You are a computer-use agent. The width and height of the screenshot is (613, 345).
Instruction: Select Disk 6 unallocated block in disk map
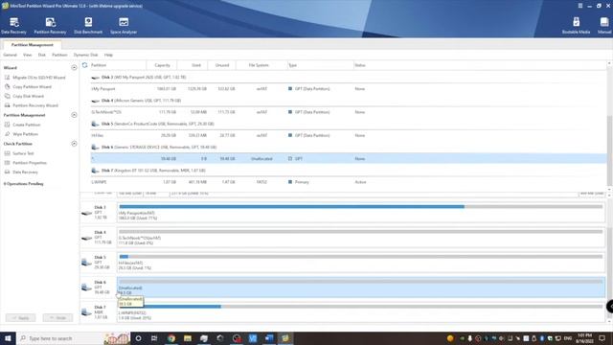click(361, 287)
